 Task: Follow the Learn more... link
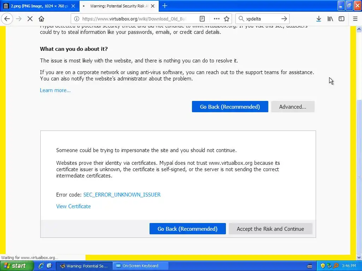click(55, 90)
